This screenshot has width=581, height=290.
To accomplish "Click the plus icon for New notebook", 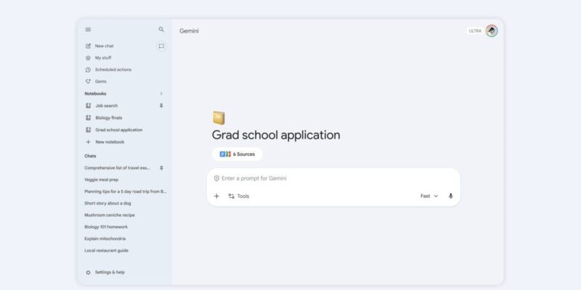I will click(x=88, y=142).
